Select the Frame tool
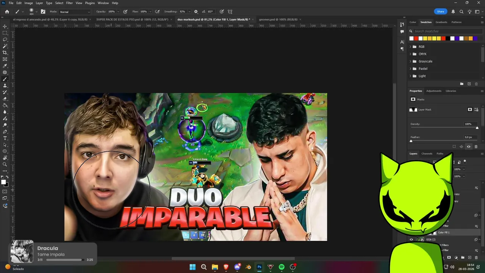Viewport: 485px width, 273px height. (x=5, y=59)
